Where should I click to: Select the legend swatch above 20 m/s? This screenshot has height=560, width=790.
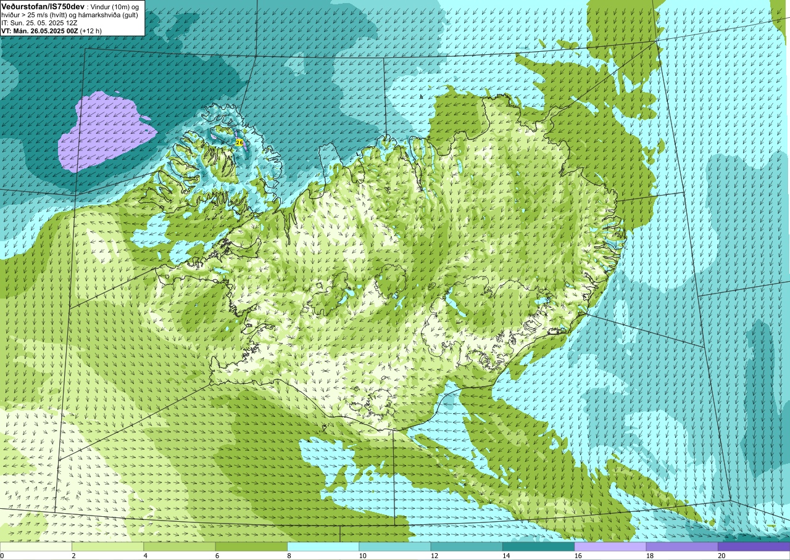pos(754,546)
